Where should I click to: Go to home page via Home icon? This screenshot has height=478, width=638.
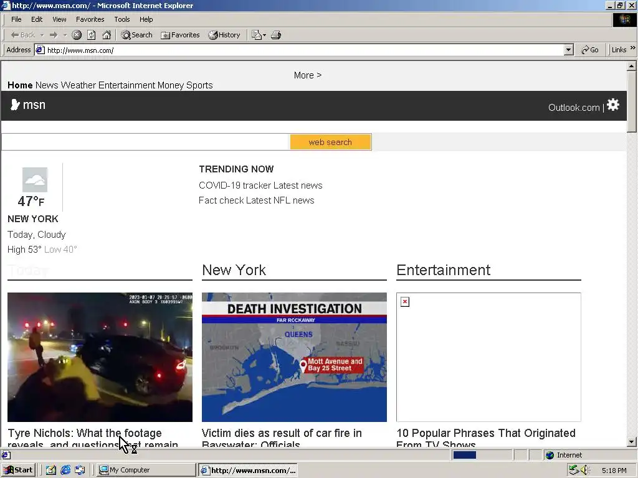(107, 35)
